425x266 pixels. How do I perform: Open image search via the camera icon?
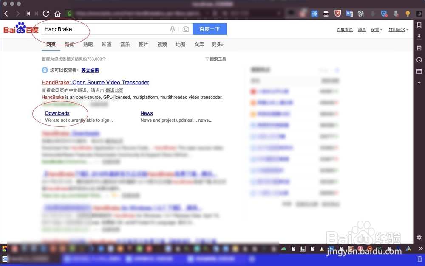click(x=185, y=29)
